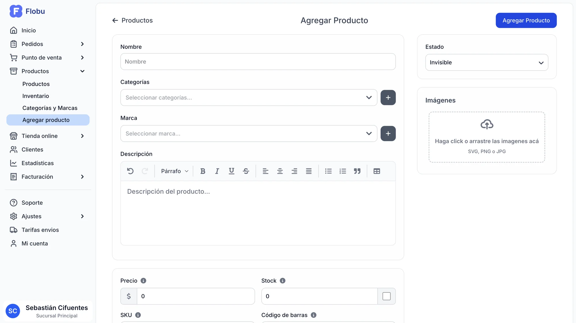Click the Bold formatting icon
The height and width of the screenshot is (323, 576).
203,171
